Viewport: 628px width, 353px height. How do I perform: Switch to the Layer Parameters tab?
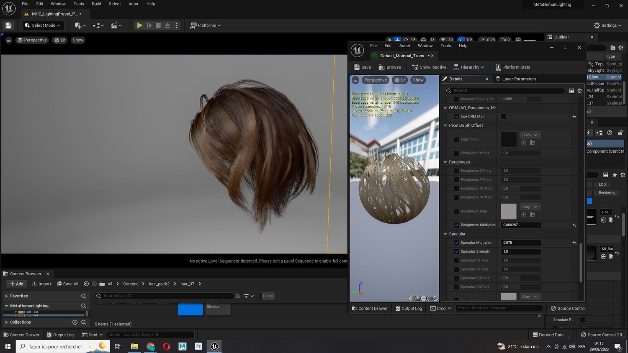(x=516, y=79)
